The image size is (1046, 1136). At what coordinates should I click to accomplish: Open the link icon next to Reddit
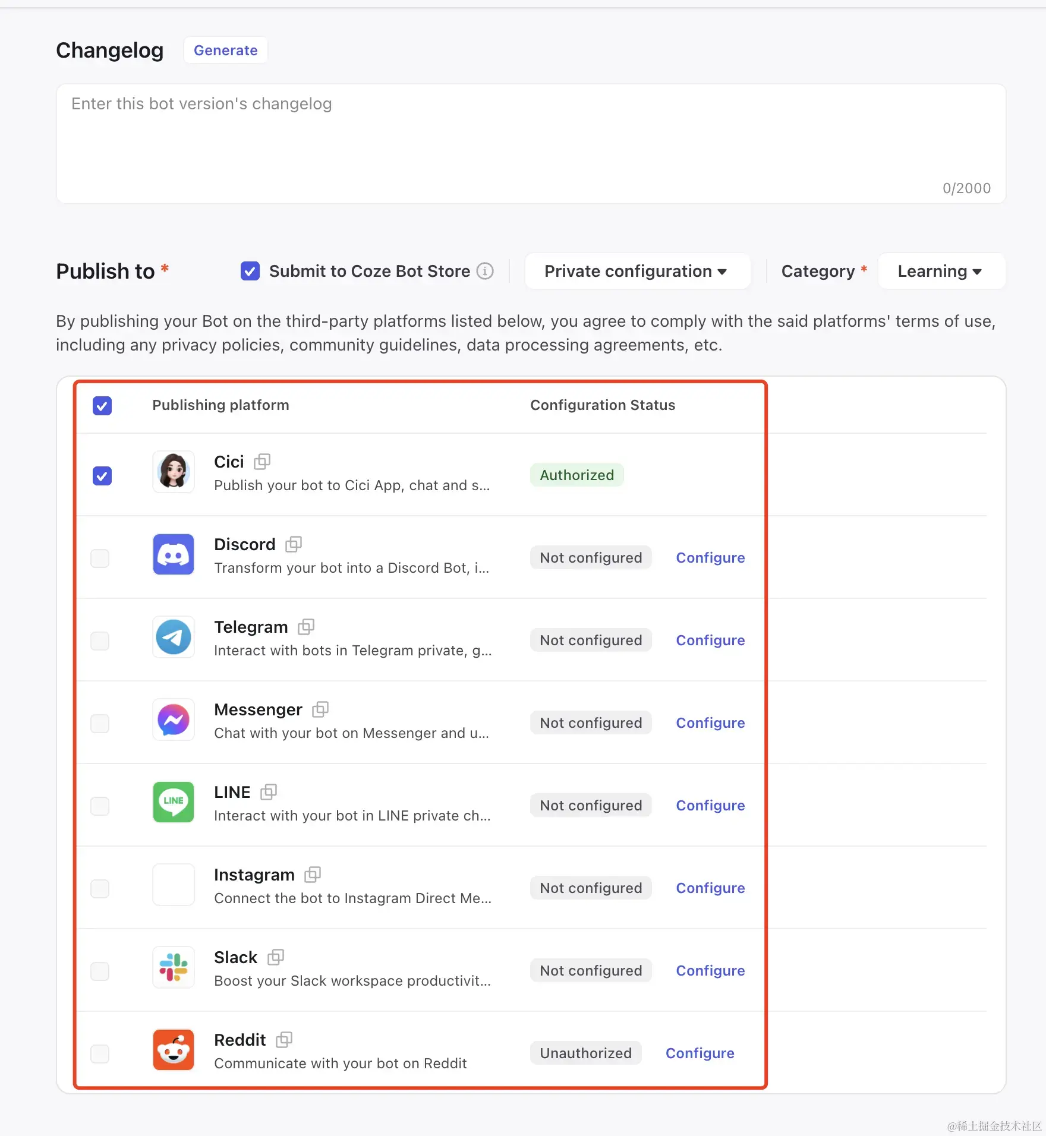coord(284,1040)
